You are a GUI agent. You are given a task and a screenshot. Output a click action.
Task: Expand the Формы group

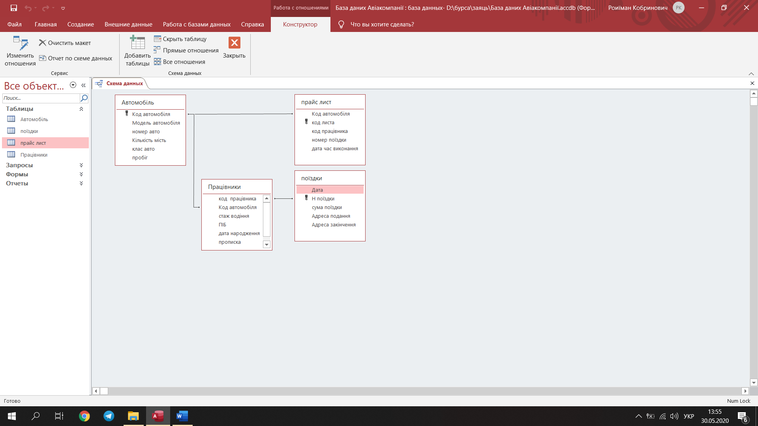tap(81, 174)
